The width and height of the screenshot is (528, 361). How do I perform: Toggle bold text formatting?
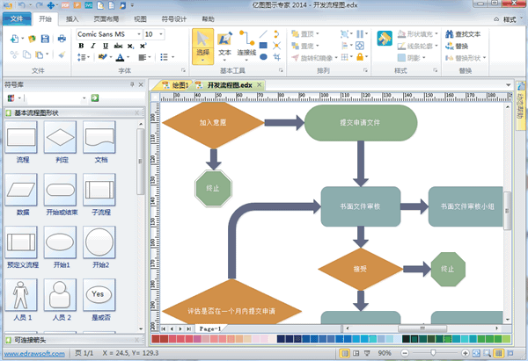click(x=82, y=46)
